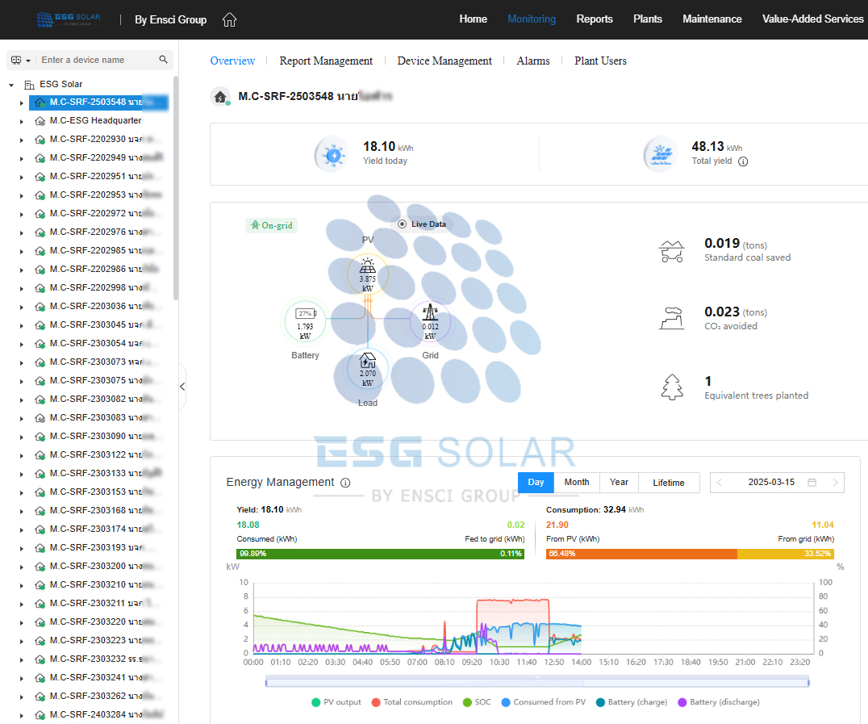Click the Battery node in flow diagram
The width and height of the screenshot is (868, 724).
pyautogui.click(x=305, y=321)
